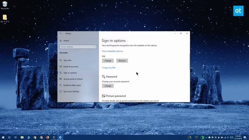Click Change button under Password
The image size is (249, 140).
(108, 86)
